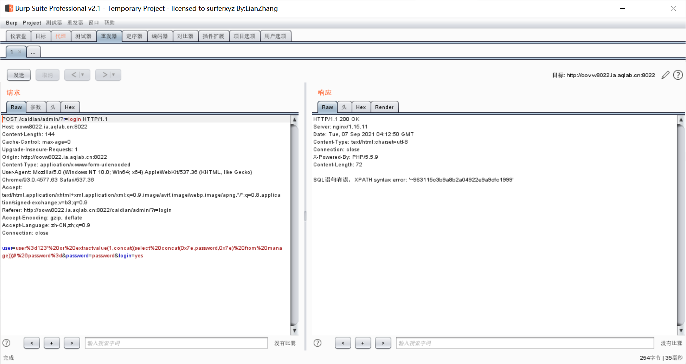Viewport: 686px width, 364px height.
Task: Open the forward history dropdown button
Action: [x=108, y=75]
